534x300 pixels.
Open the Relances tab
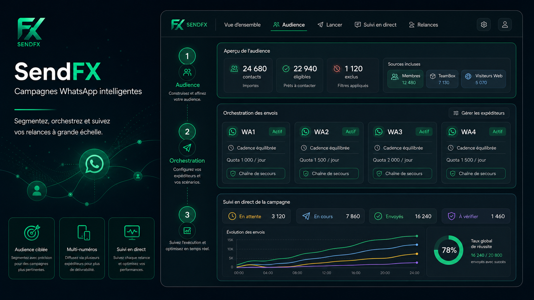pyautogui.click(x=423, y=25)
